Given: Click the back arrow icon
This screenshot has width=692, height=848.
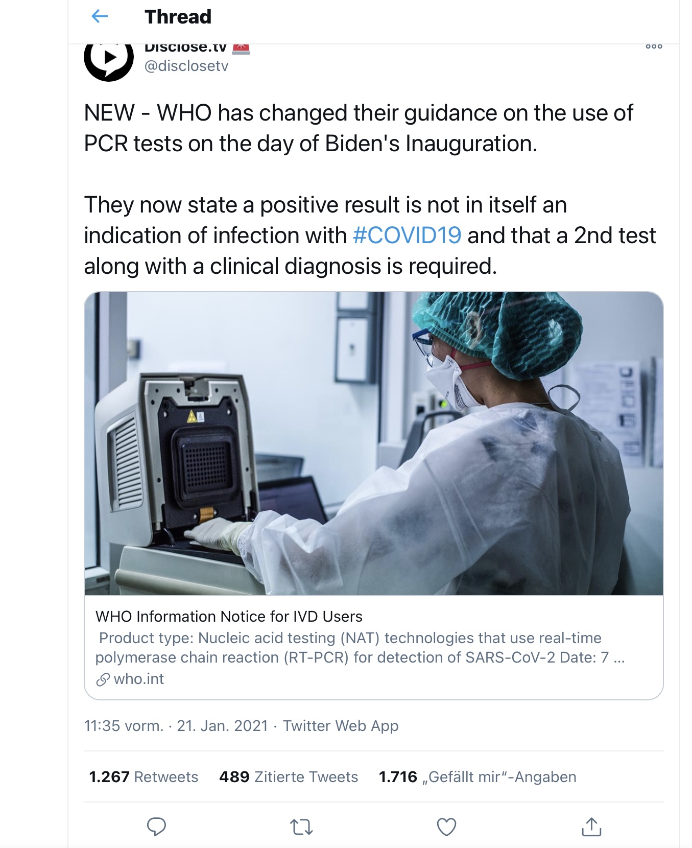Looking at the screenshot, I should click(100, 17).
